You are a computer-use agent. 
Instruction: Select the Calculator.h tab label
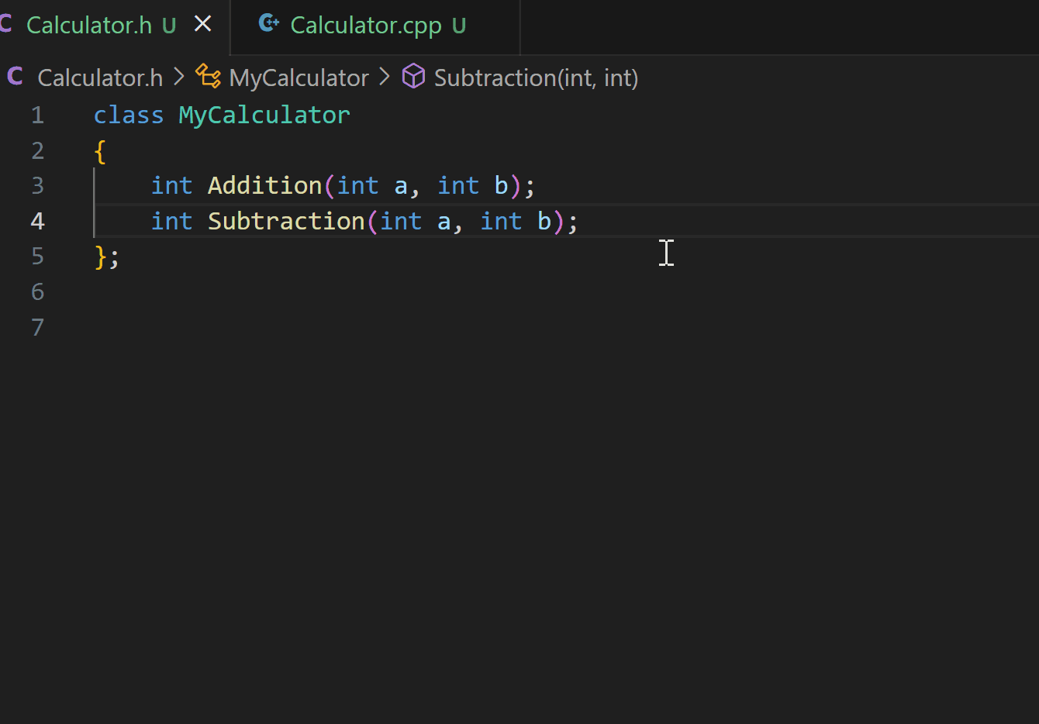coord(88,26)
